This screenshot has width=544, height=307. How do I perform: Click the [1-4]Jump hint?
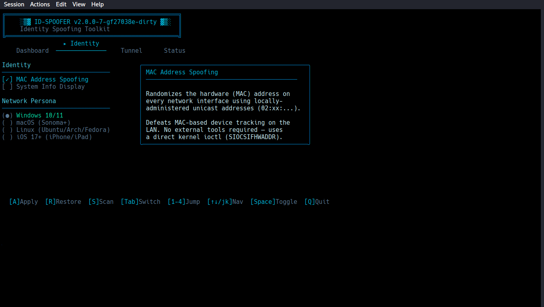(x=184, y=202)
